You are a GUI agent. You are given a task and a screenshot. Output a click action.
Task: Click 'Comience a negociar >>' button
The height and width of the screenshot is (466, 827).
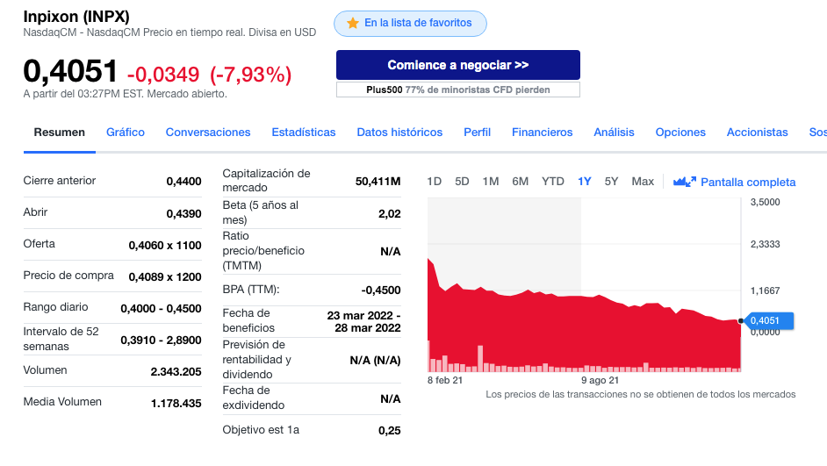(457, 65)
